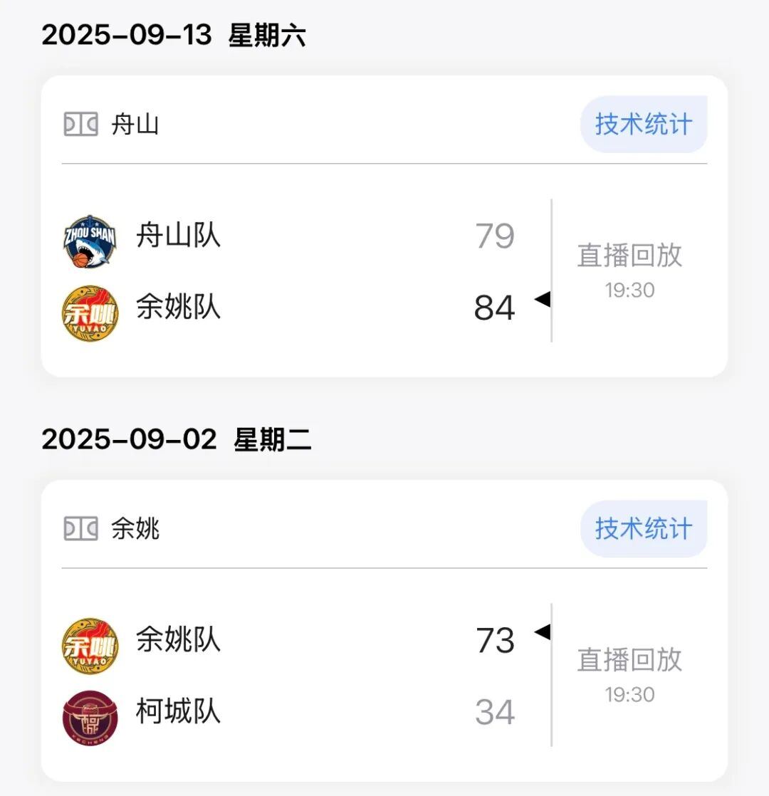This screenshot has width=769, height=796.
Task: Click the winner arrow next to score 73
Action: (543, 632)
